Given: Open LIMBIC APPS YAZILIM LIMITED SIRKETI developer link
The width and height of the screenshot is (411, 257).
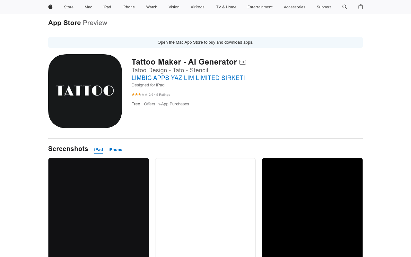Looking at the screenshot, I should [188, 78].
